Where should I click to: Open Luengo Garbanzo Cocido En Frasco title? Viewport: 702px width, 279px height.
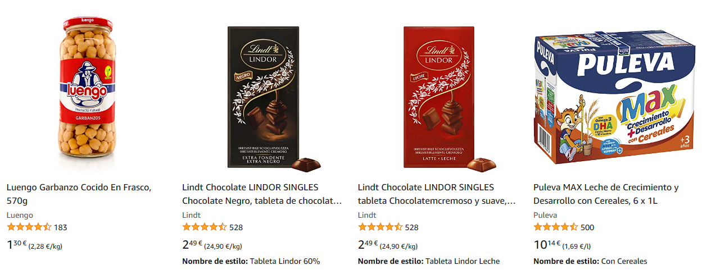(79, 194)
